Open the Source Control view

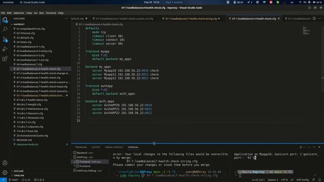pyautogui.click(x=5, y=39)
